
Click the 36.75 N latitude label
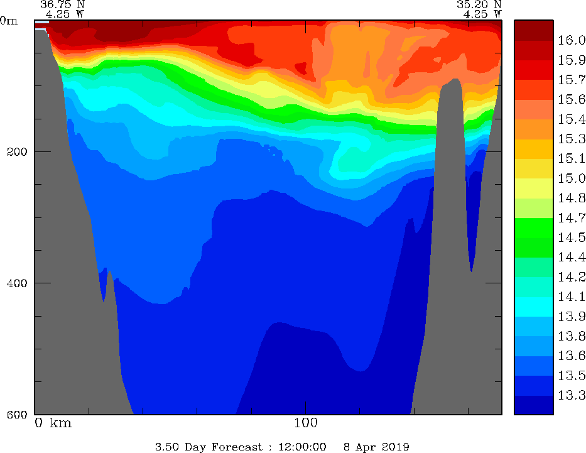(x=62, y=4)
